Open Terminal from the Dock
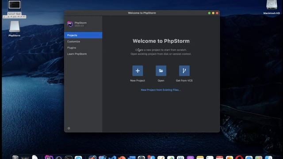The image size is (283, 159). coord(69,157)
